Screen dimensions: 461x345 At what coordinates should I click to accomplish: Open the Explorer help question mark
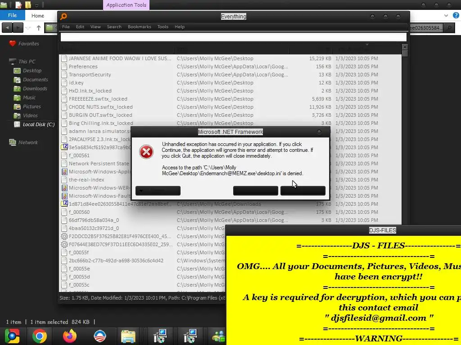tap(456, 16)
